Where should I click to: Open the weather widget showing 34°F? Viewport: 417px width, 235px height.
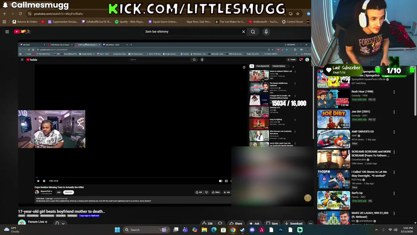click(11, 230)
